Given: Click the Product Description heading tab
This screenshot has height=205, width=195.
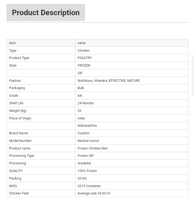Looking at the screenshot, I should (46, 12).
